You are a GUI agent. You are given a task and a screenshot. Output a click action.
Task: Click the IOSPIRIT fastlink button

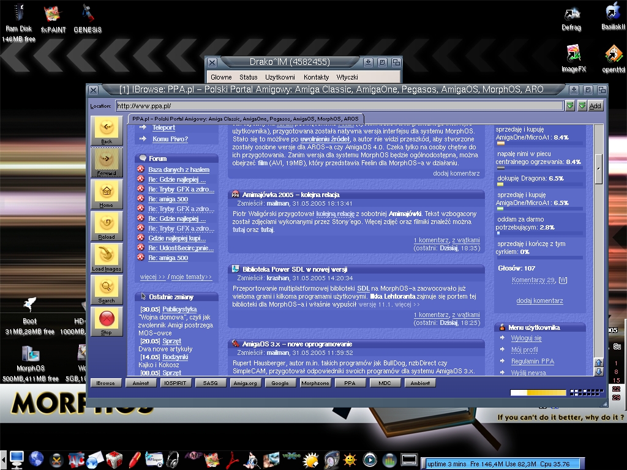[175, 383]
